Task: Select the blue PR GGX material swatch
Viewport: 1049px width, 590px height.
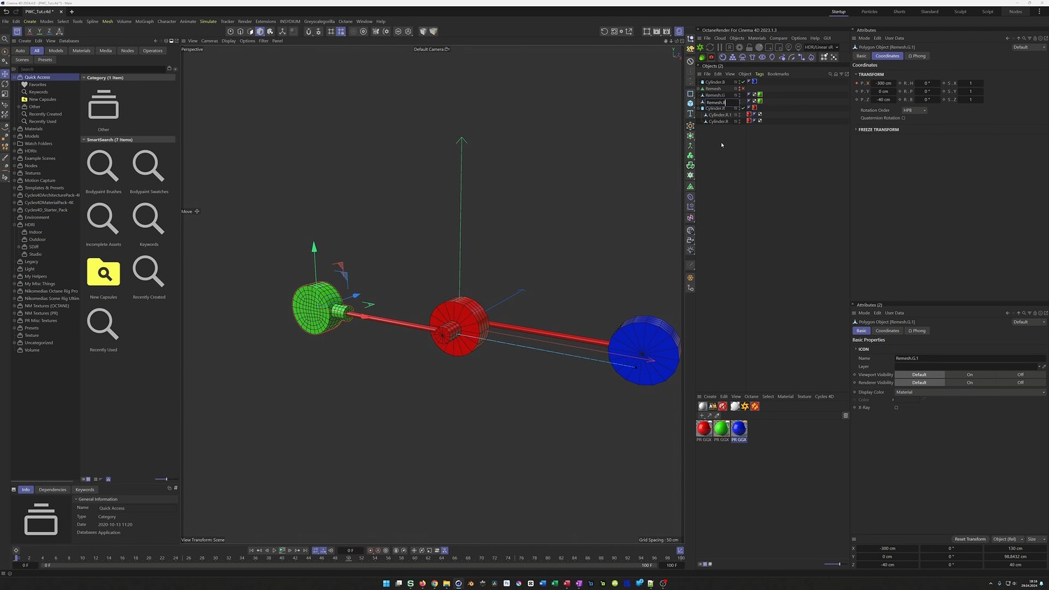Action: [x=739, y=429]
